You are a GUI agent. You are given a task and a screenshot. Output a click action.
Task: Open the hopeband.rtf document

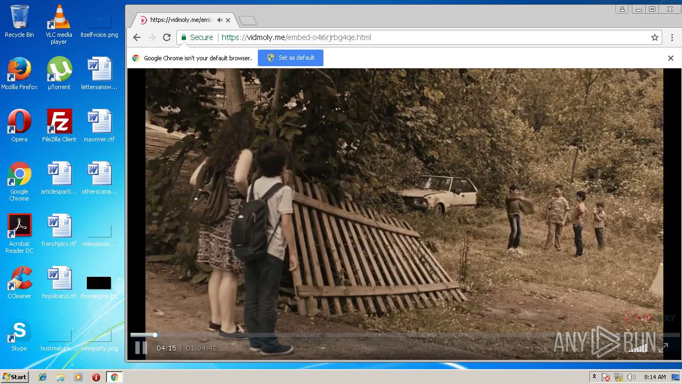[x=59, y=283]
